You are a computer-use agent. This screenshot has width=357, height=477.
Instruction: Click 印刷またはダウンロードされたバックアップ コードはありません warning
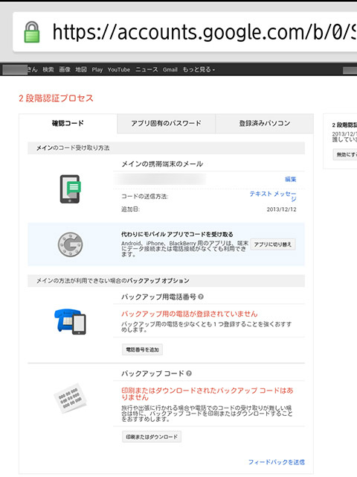pos(208,394)
